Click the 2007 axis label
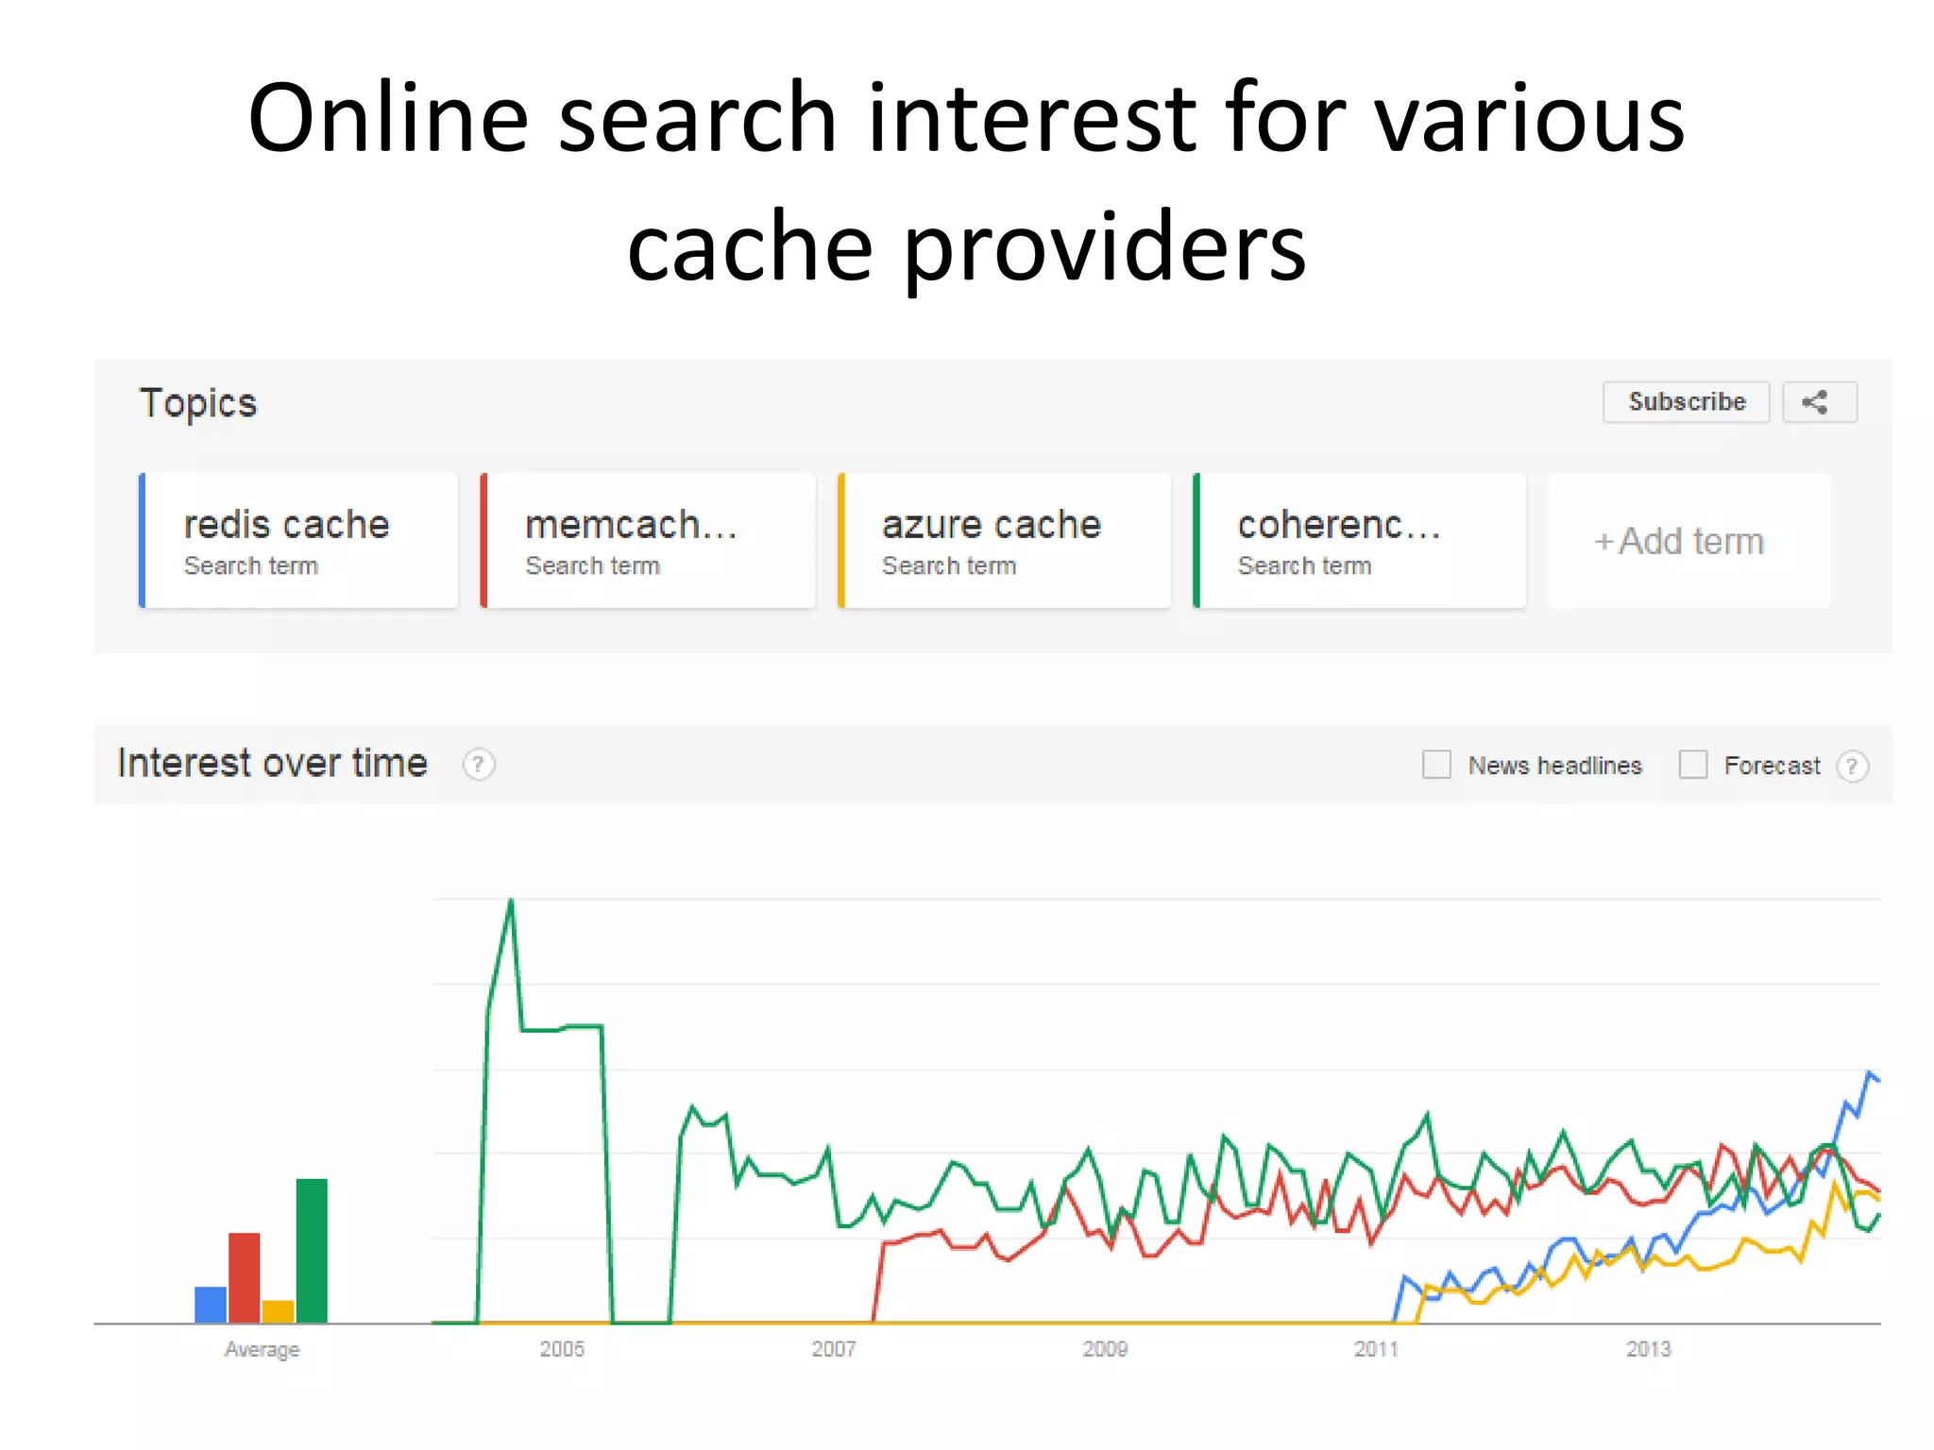The height and width of the screenshot is (1450, 1934). [x=834, y=1349]
